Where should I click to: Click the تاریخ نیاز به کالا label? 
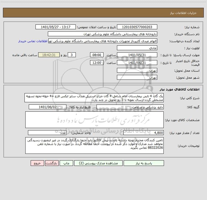tap(80, 107)
